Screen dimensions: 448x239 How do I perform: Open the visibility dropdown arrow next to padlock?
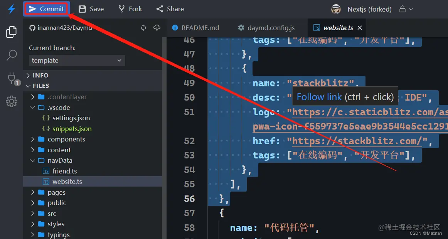point(411,9)
